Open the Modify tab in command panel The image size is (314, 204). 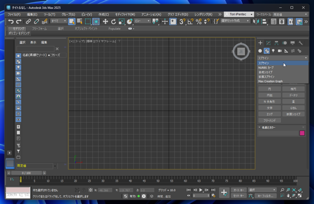[269, 43]
